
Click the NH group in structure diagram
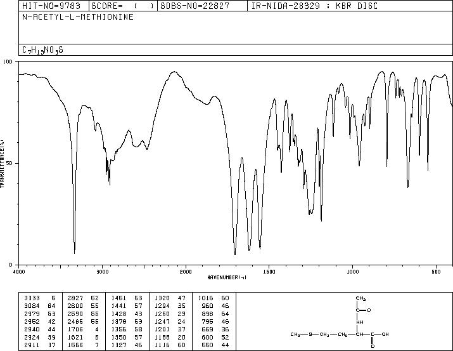point(360,322)
